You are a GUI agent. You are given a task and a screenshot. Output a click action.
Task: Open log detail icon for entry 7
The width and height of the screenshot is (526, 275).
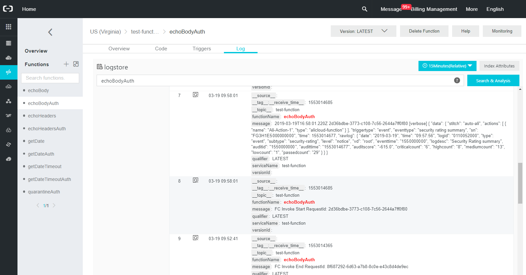196,95
